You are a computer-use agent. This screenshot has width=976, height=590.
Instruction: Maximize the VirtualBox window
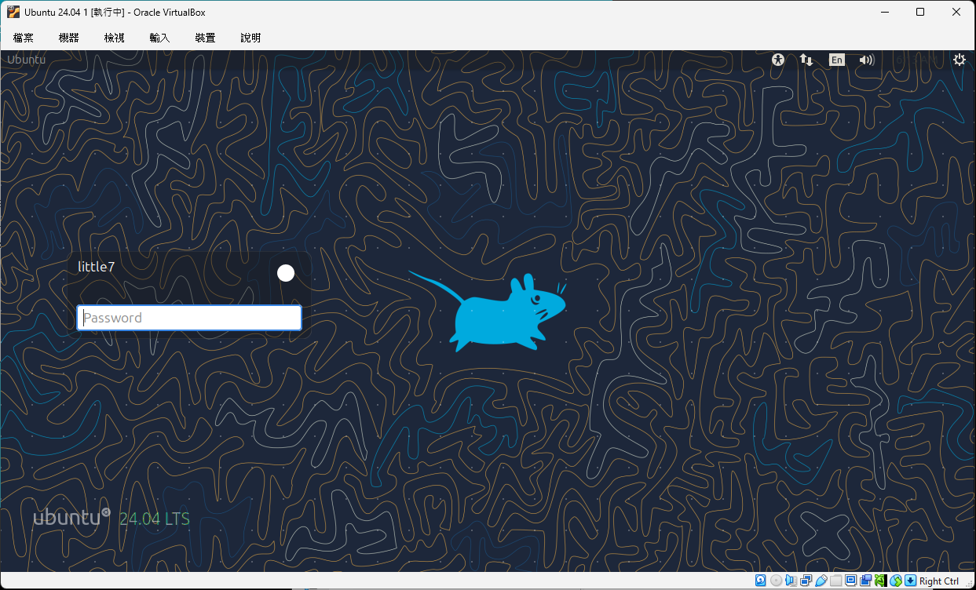[x=920, y=12]
